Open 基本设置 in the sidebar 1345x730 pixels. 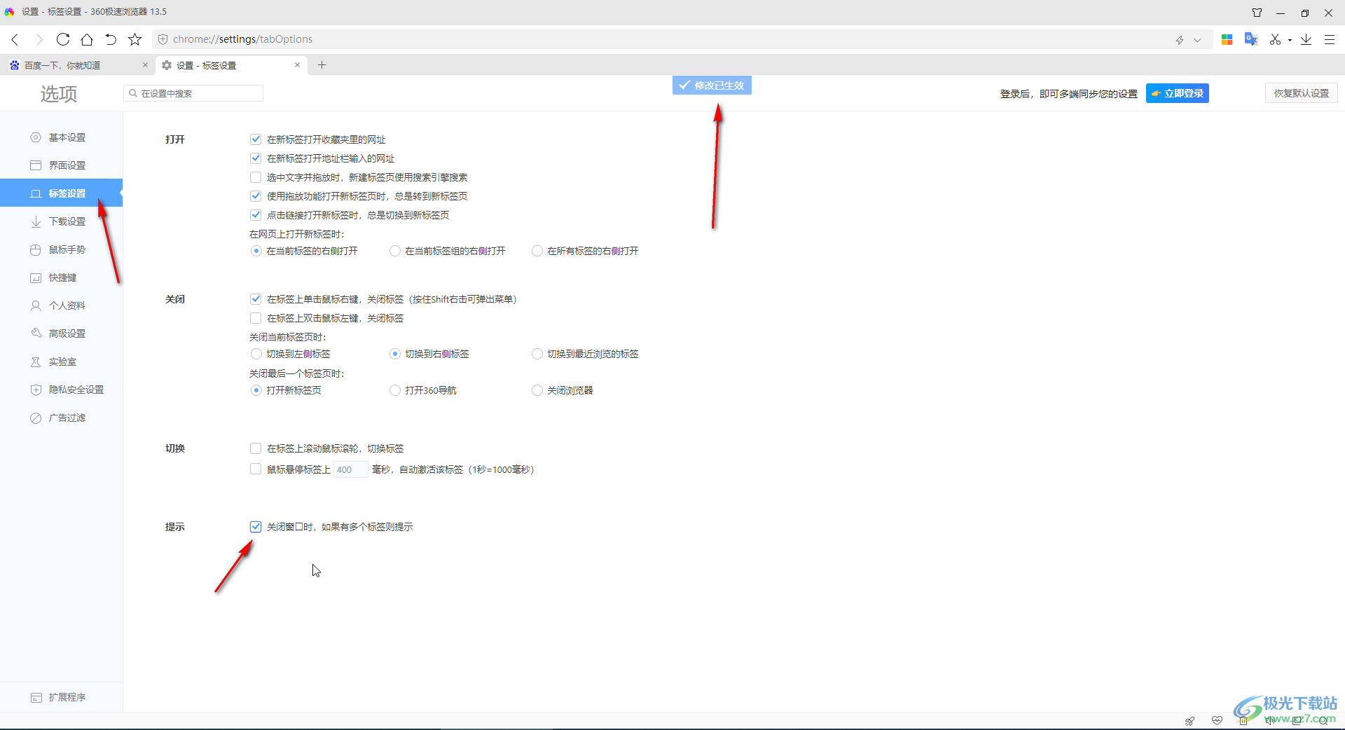click(61, 137)
